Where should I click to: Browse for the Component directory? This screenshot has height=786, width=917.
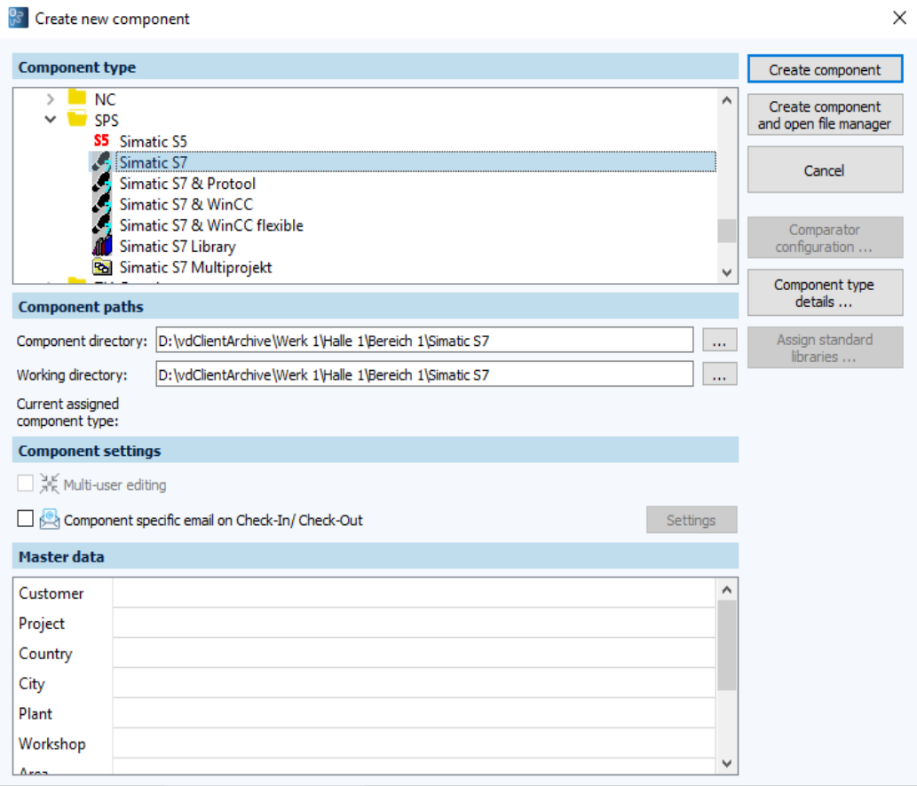[x=719, y=341]
